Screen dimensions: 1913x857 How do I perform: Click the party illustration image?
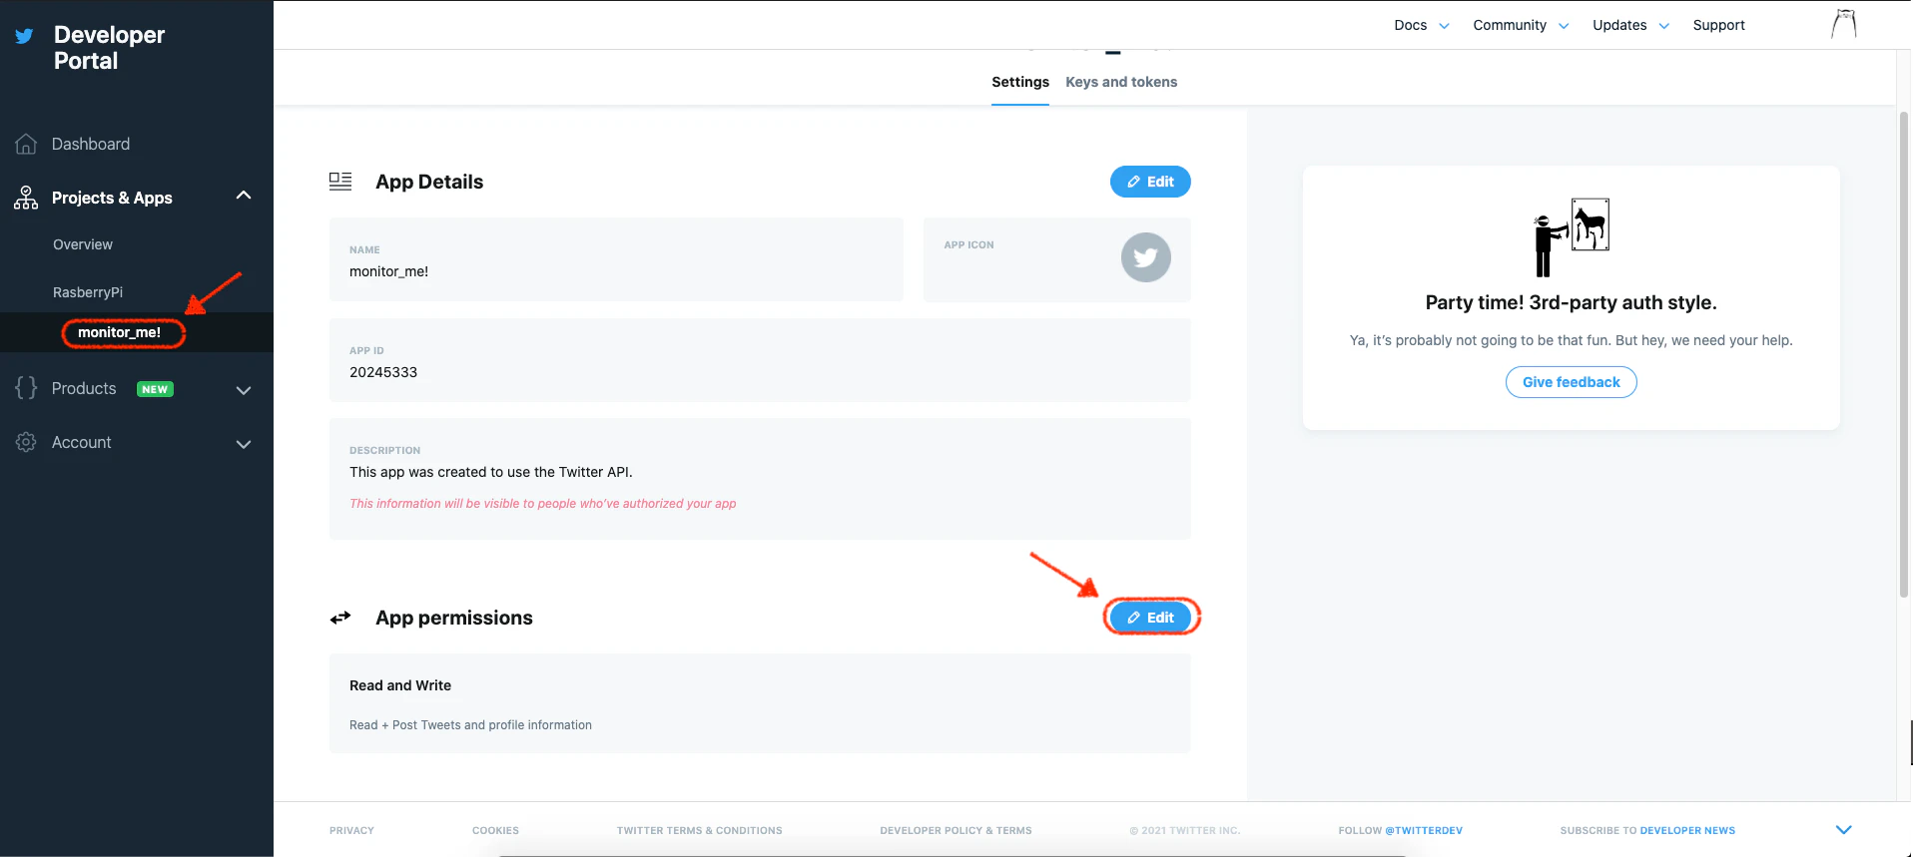pos(1572,237)
